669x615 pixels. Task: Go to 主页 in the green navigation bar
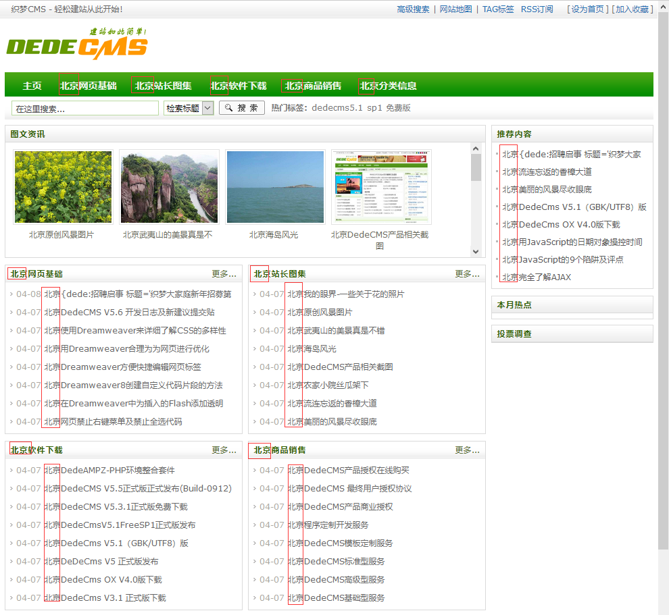point(32,86)
